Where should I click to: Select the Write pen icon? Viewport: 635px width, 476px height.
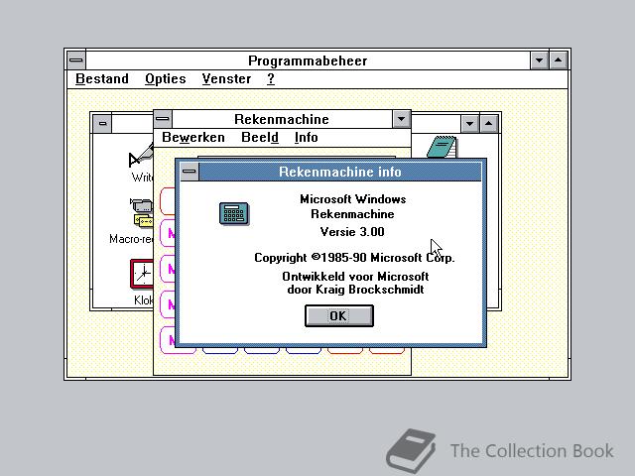point(141,156)
